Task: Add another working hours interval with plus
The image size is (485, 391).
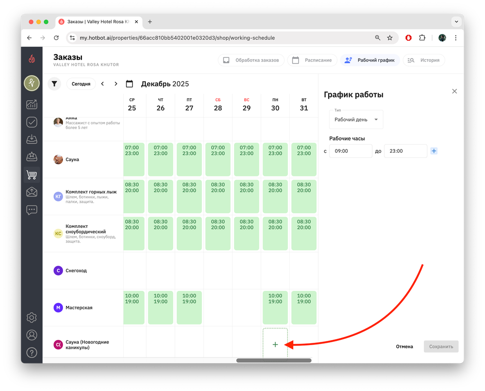Action: [x=434, y=151]
